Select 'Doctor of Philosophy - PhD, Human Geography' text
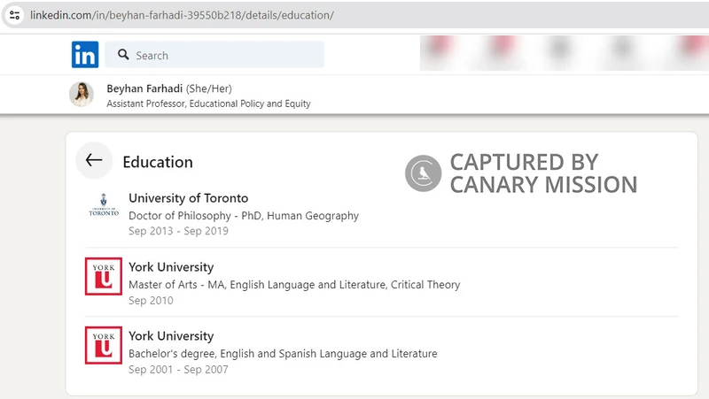Viewport: 709px width, 399px height. pyautogui.click(x=244, y=216)
